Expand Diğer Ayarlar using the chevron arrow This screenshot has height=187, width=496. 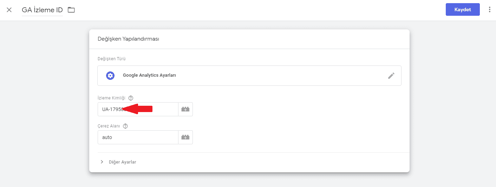point(102,162)
